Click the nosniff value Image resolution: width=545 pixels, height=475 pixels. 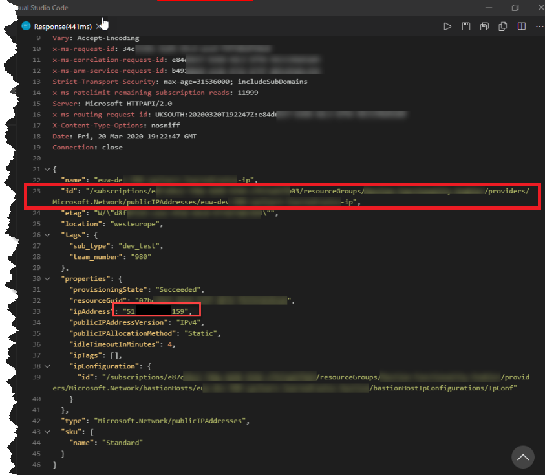click(x=166, y=126)
